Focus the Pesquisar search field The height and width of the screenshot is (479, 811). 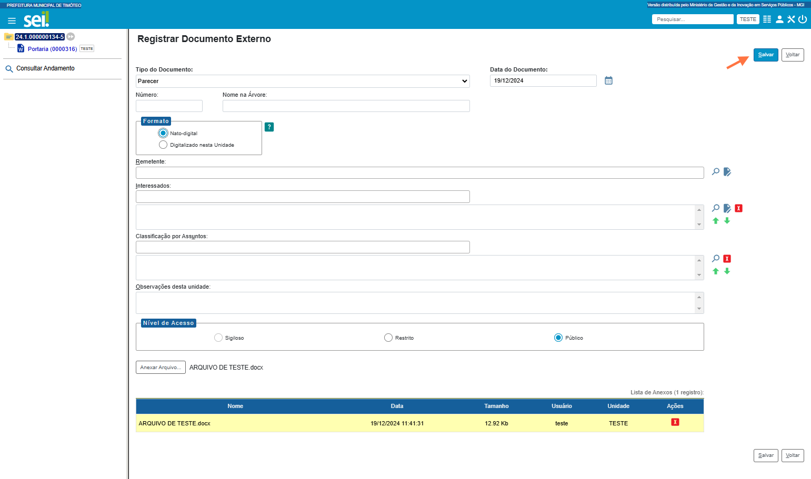(693, 19)
